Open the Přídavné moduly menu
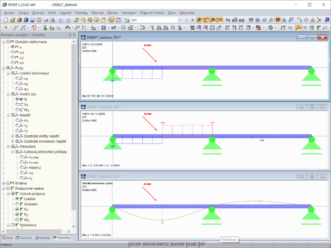 point(152,13)
